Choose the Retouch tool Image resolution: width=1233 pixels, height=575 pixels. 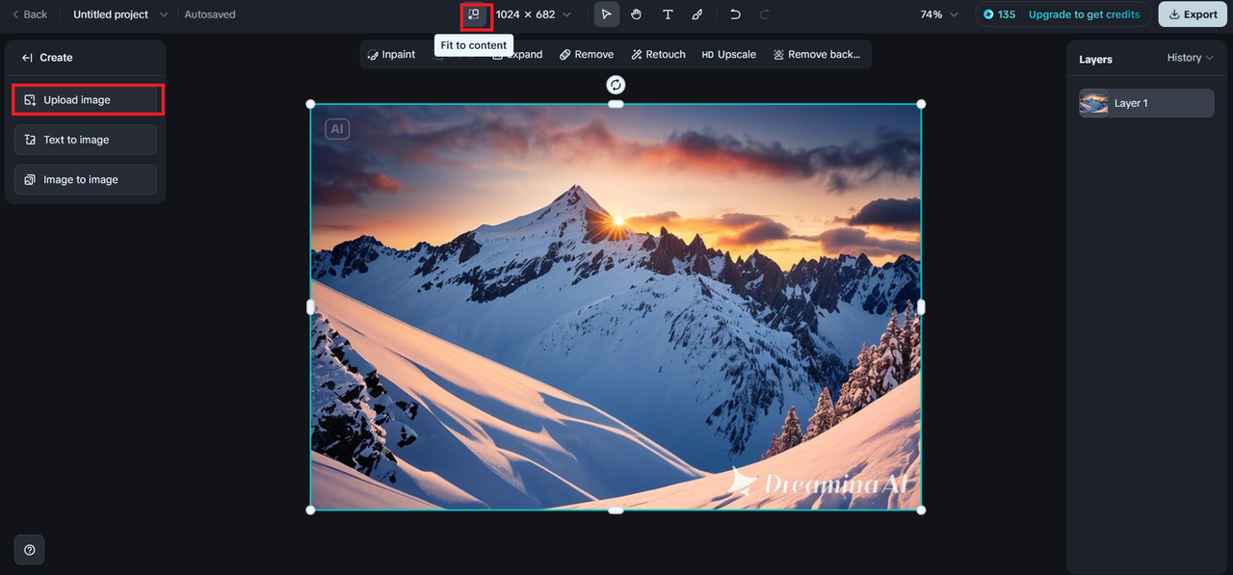pyautogui.click(x=658, y=55)
